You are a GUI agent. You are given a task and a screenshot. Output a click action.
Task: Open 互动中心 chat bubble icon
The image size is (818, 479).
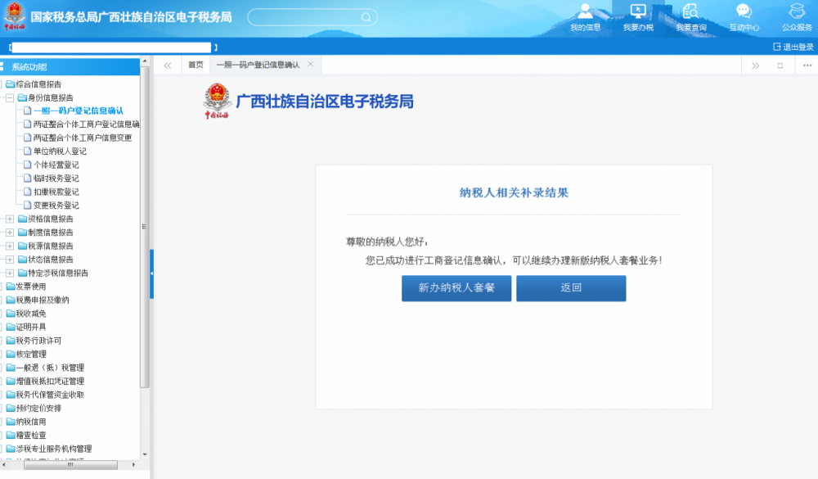(744, 11)
